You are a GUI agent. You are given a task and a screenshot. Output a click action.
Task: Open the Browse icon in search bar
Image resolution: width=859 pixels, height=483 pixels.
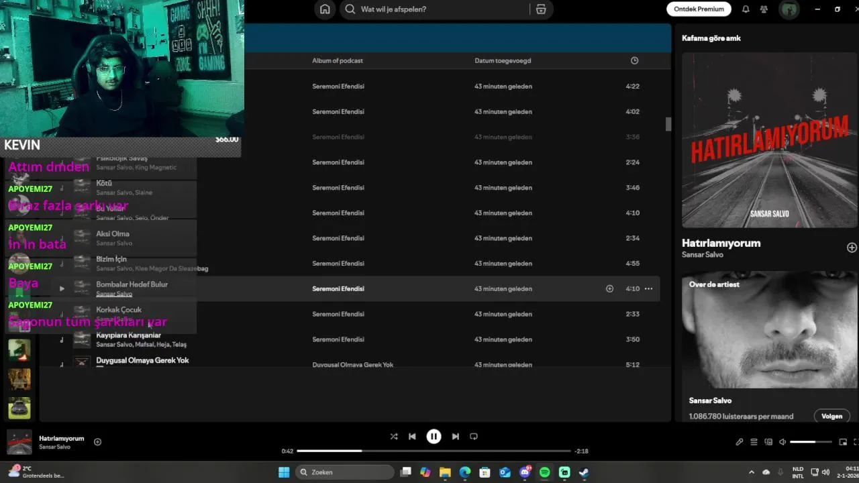[x=541, y=9]
